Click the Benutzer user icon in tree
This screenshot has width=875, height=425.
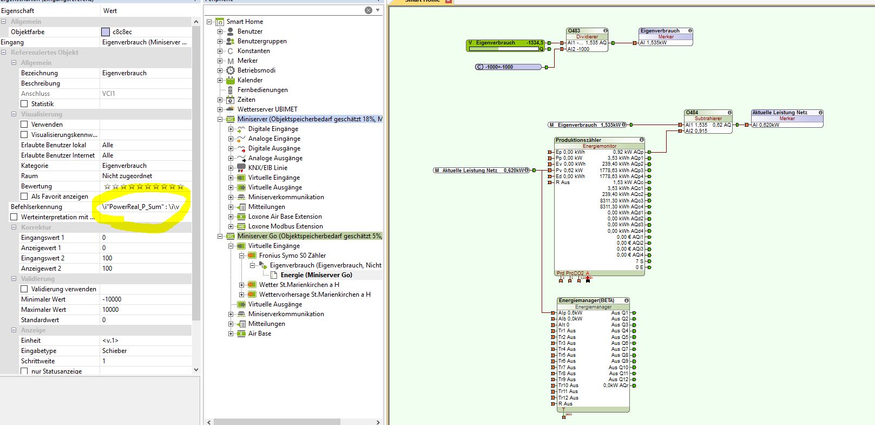tap(231, 31)
